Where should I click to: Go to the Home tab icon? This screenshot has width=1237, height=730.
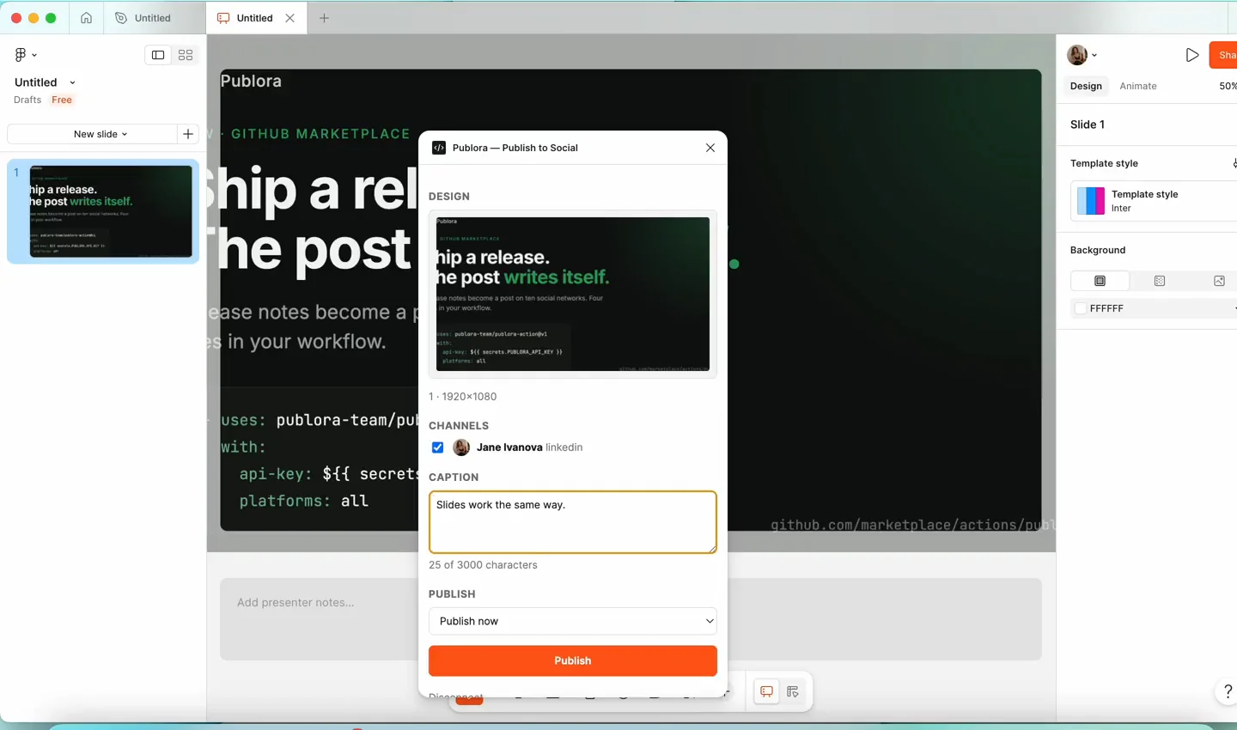[86, 17]
